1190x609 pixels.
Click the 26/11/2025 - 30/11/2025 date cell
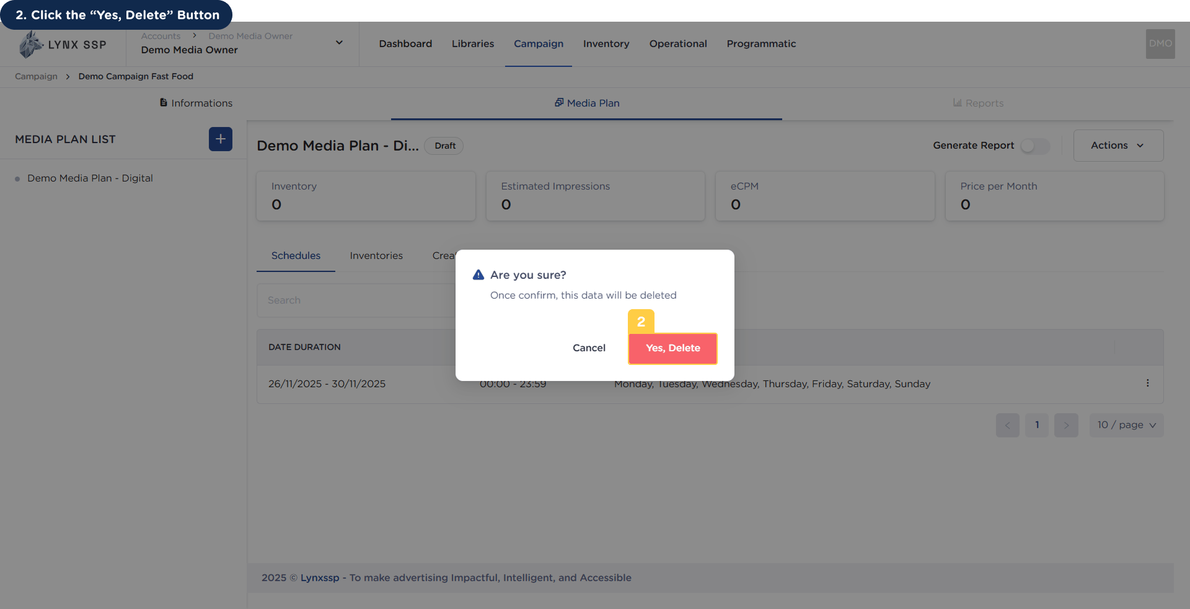tap(327, 384)
